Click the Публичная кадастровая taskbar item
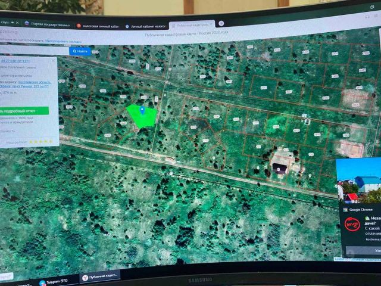The image size is (381, 286). point(99,276)
